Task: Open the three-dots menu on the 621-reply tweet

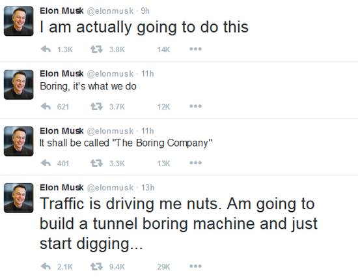Action: 195,106
